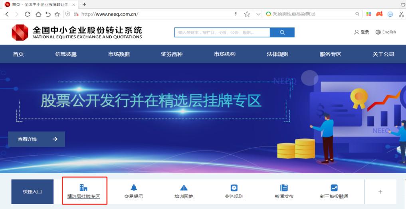This screenshot has height=209, width=406.
Task: Click the banner title 股票公开发行并在精选层挂牌专区
Action: click(151, 100)
